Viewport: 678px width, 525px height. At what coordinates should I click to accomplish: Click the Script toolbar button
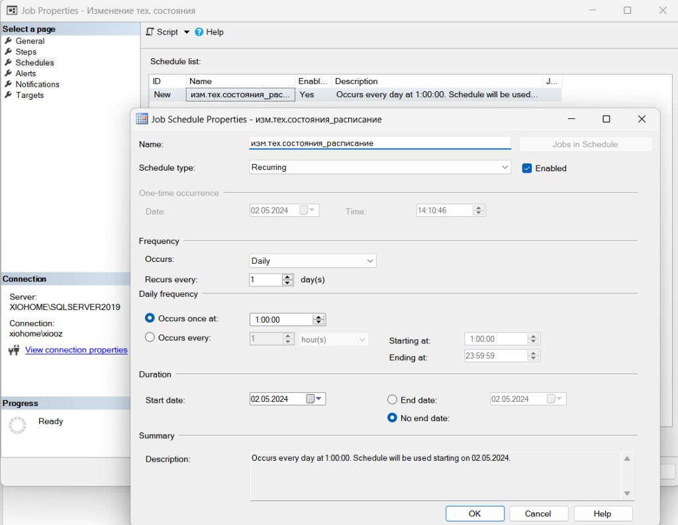tap(162, 32)
